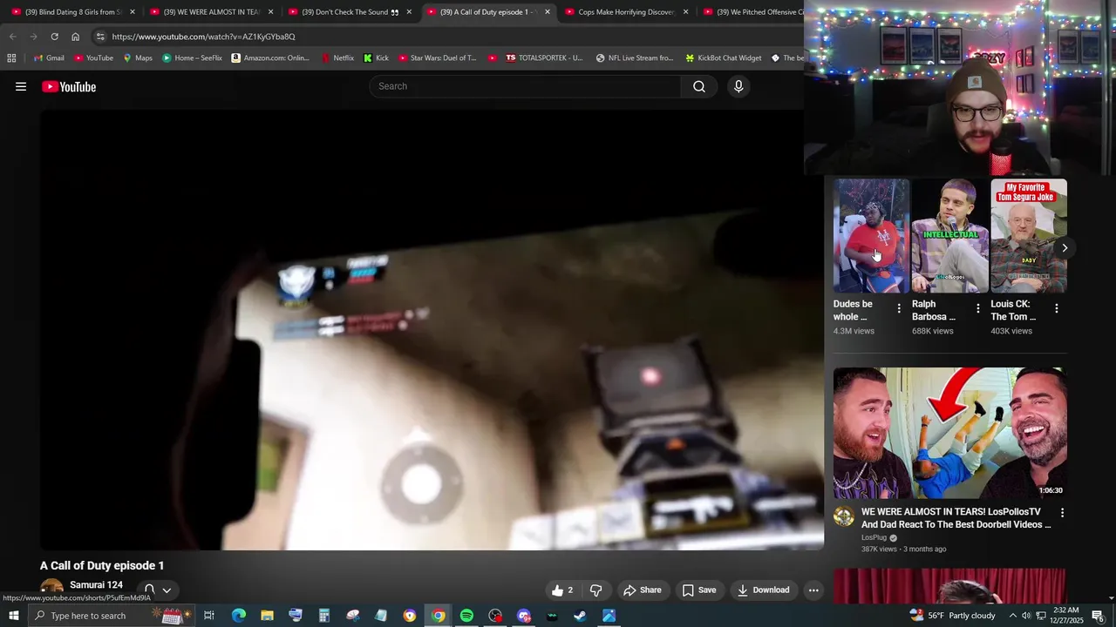Open clock showing 2:32 AM
Screen dimensions: 1116x627
(1065, 616)
